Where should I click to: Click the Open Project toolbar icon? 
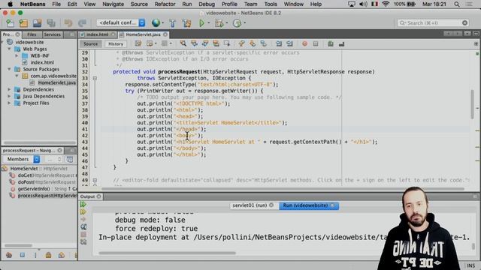pos(37,23)
